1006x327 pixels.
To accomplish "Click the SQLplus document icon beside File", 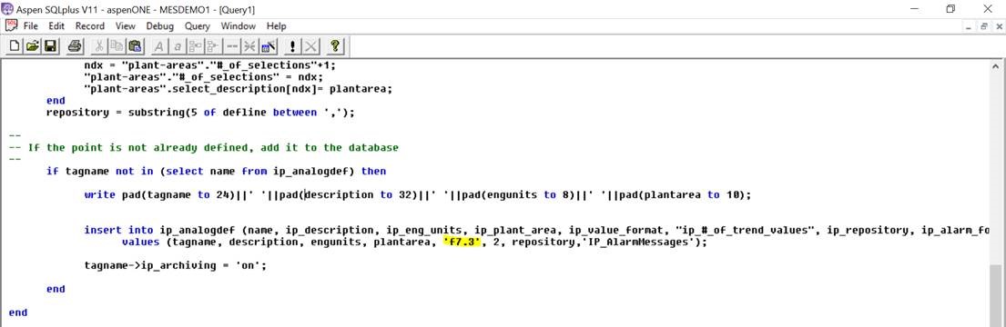I will [11, 25].
